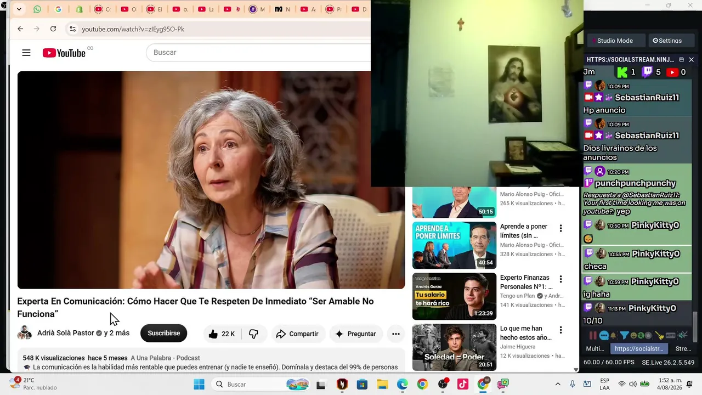Pop out the Social Stream dock panel
The image size is (702, 395).
682,59
